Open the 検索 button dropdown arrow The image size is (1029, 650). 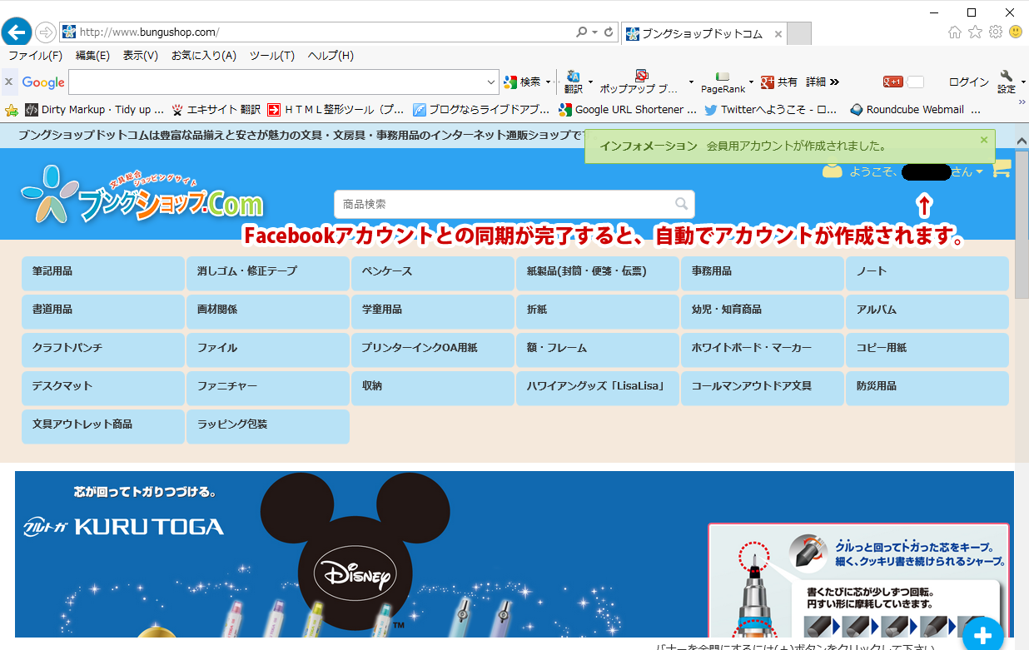click(549, 82)
